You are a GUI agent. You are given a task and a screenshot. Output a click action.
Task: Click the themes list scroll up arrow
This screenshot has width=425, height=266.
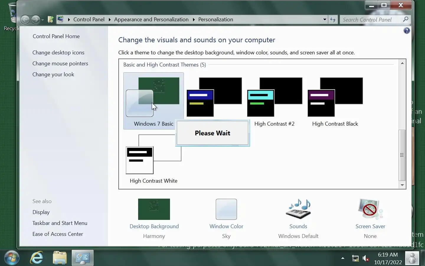(402, 63)
